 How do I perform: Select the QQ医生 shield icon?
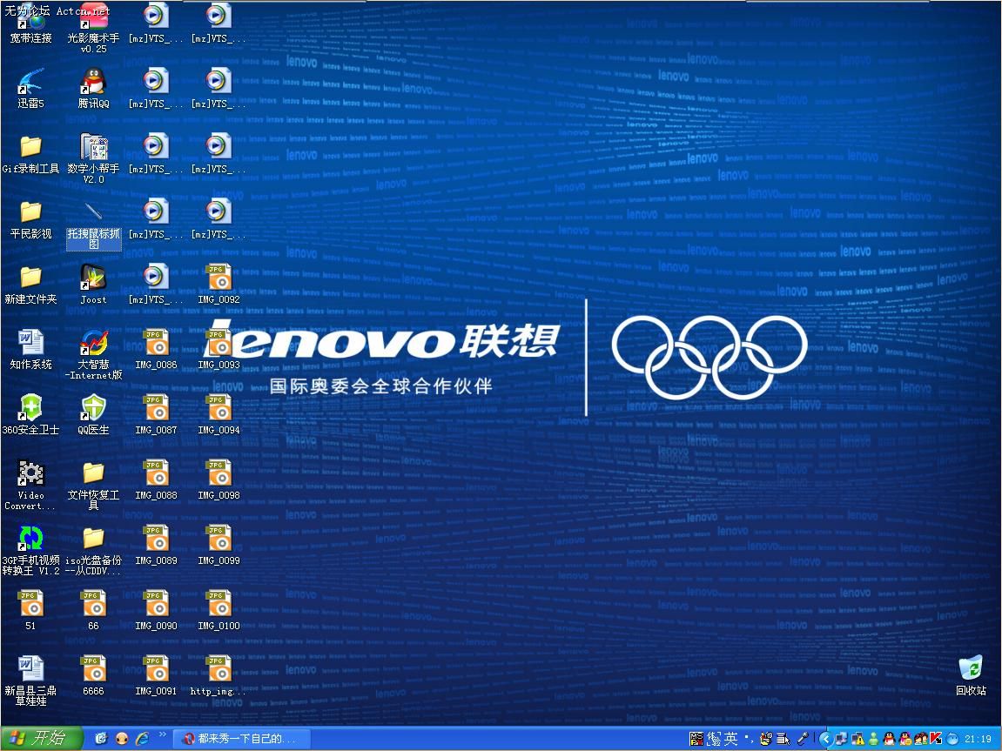coord(93,414)
